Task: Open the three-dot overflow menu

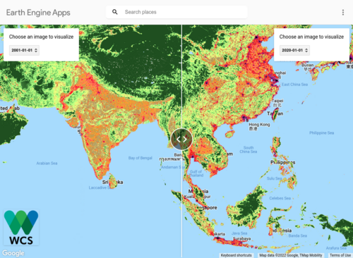Action: tap(343, 12)
